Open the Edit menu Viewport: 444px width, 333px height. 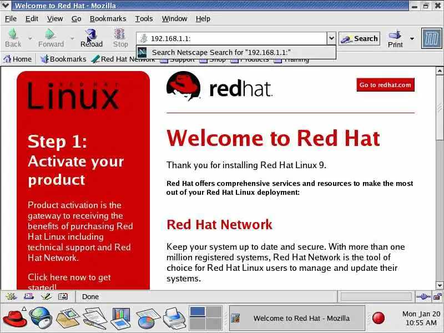click(32, 19)
